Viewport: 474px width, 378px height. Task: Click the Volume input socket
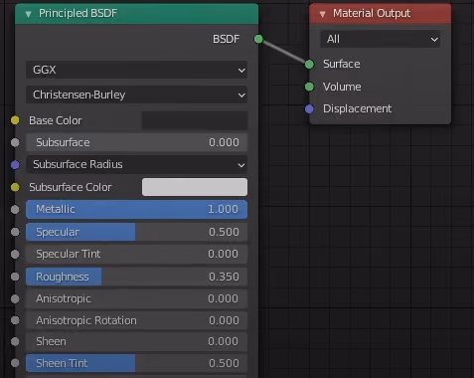pyautogui.click(x=309, y=87)
